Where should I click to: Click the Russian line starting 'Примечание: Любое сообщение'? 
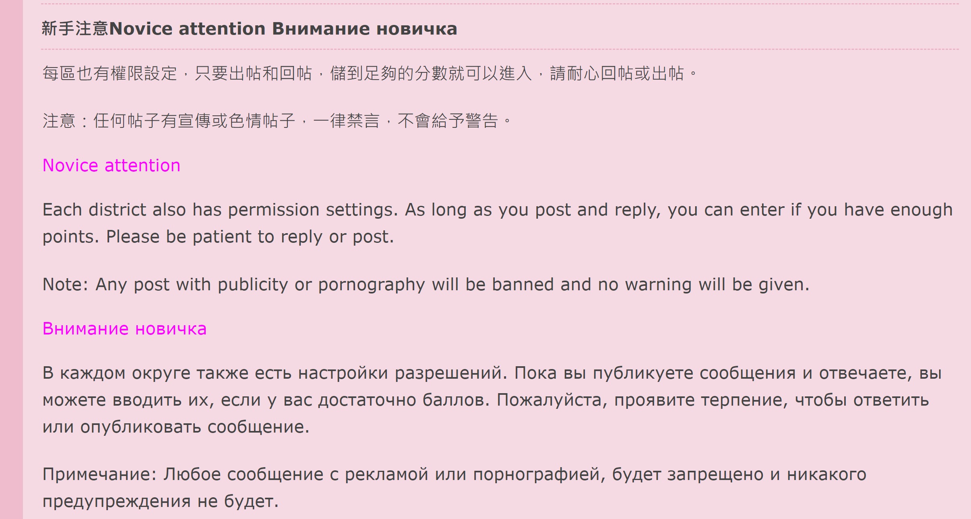[x=455, y=474]
